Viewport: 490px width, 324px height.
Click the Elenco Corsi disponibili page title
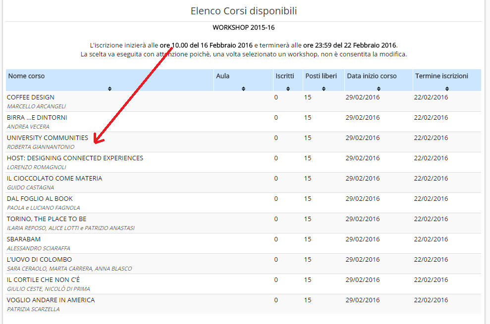[244, 11]
